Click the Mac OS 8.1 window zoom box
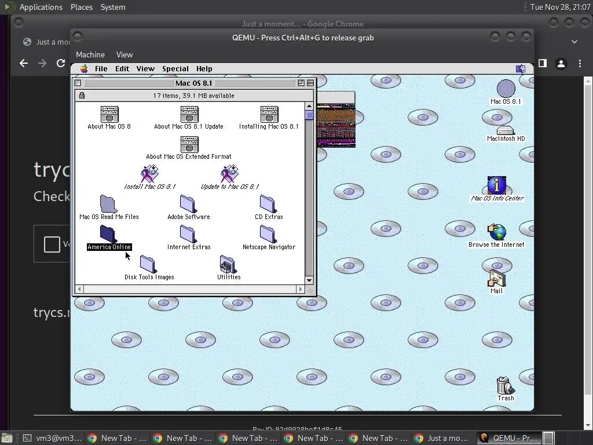This screenshot has width=593, height=445. (x=301, y=83)
